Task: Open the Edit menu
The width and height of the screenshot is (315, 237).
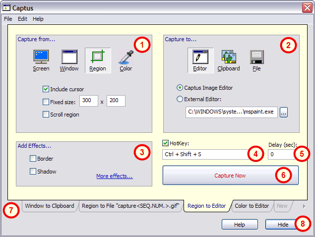Action: click(22, 19)
